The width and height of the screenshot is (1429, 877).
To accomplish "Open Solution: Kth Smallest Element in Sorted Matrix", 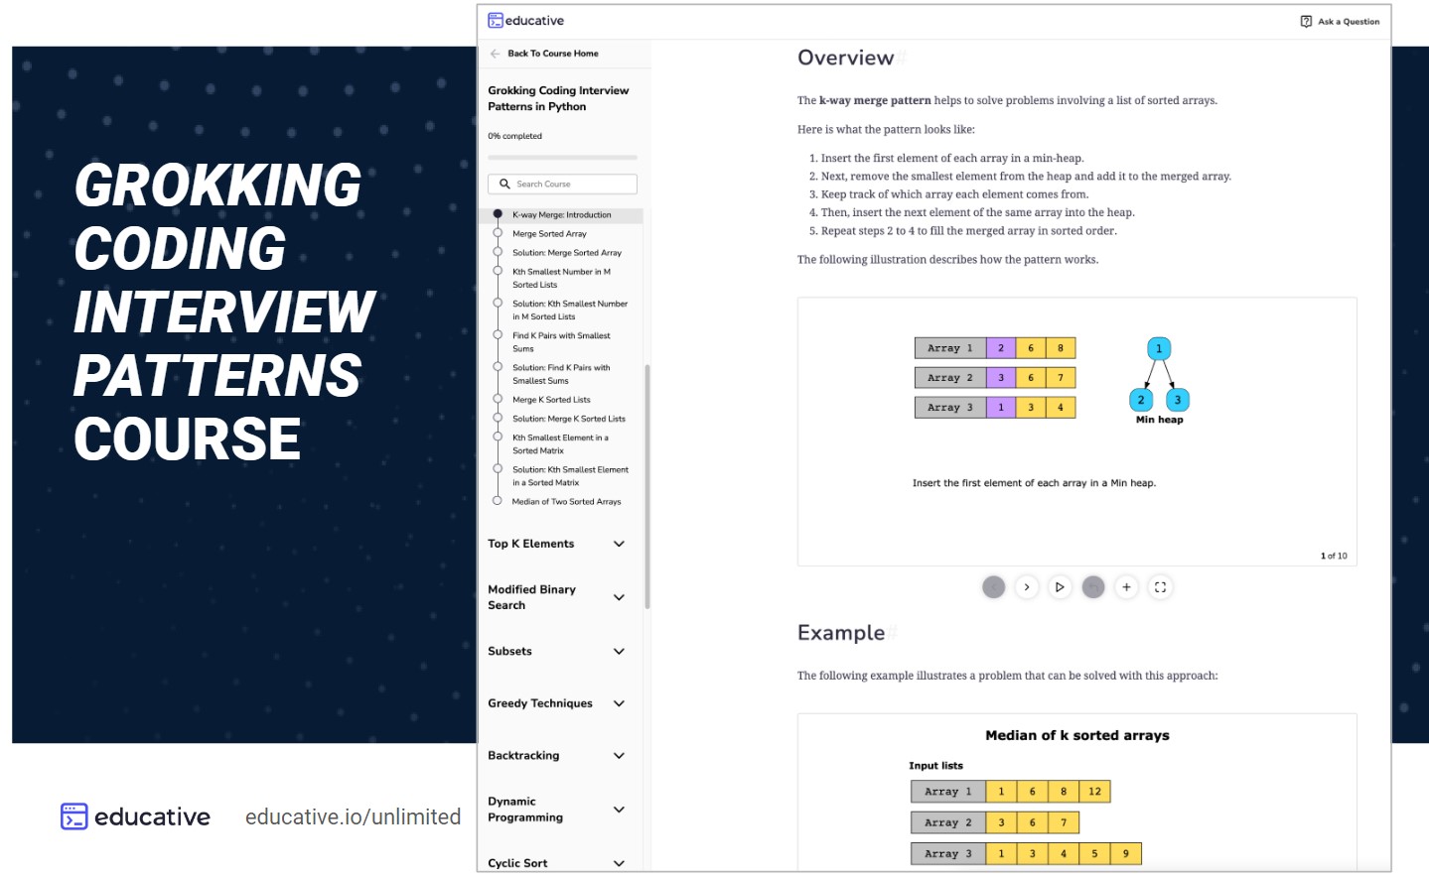I will click(x=570, y=476).
